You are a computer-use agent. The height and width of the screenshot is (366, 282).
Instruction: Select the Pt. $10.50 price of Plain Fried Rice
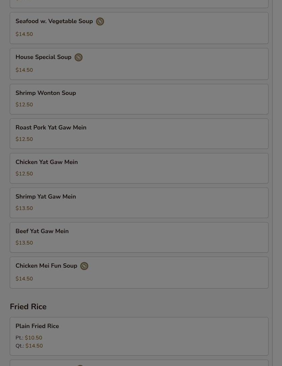29,338
